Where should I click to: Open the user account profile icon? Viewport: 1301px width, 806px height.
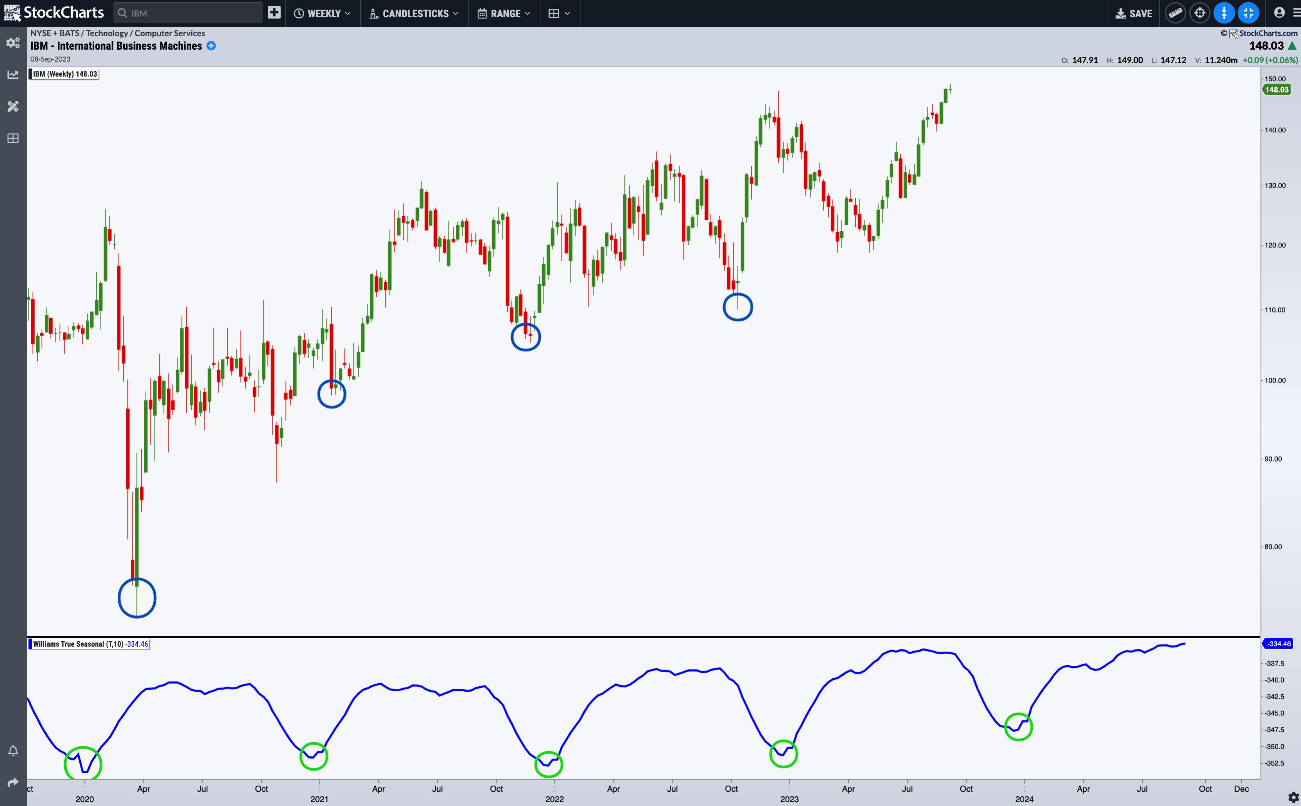(1279, 13)
